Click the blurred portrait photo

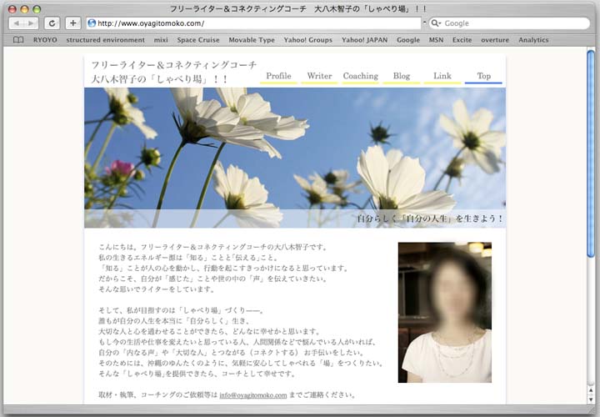pyautogui.click(x=444, y=312)
